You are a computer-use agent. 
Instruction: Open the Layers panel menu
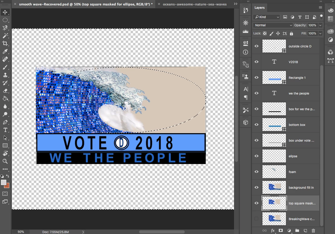click(x=320, y=8)
